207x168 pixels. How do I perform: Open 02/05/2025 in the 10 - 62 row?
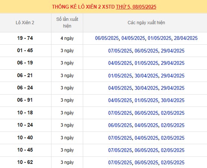173,162
